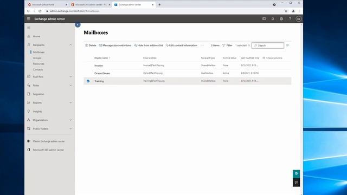Open the feedback widget button
This screenshot has height=195, width=347.
tap(297, 183)
